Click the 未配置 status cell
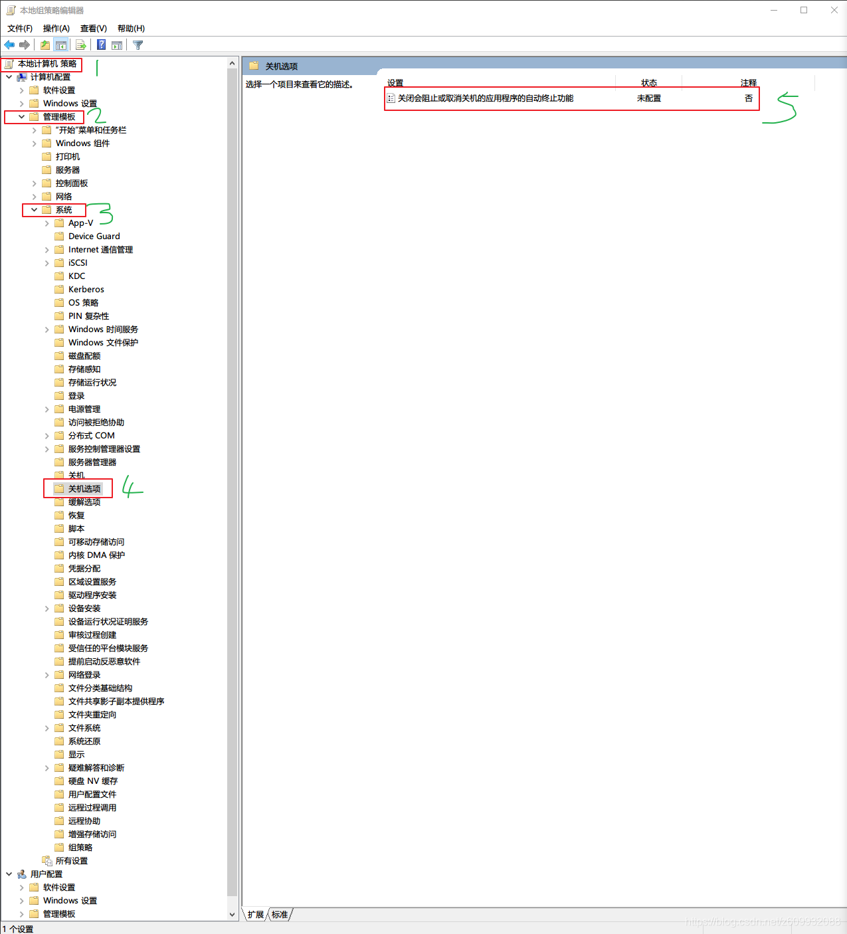 pos(649,98)
